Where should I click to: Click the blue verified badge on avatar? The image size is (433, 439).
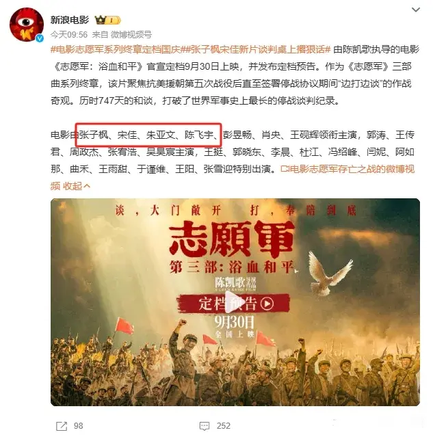coord(40,38)
